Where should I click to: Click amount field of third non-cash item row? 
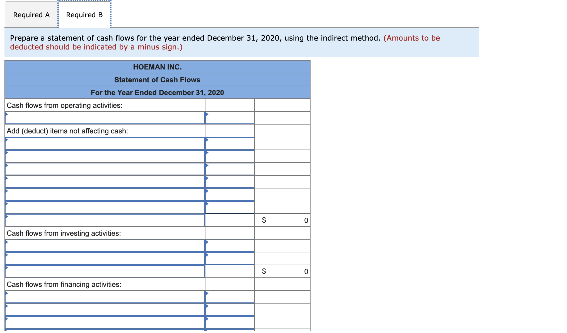pos(230,169)
